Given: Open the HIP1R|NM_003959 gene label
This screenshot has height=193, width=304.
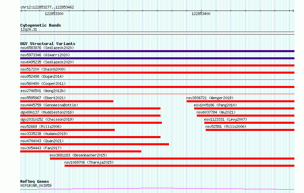Looking at the screenshot, I should tap(36, 185).
